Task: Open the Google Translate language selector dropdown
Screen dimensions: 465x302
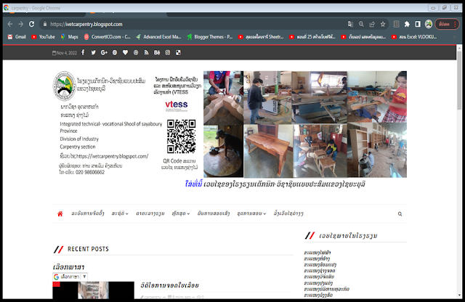Action: [x=70, y=277]
